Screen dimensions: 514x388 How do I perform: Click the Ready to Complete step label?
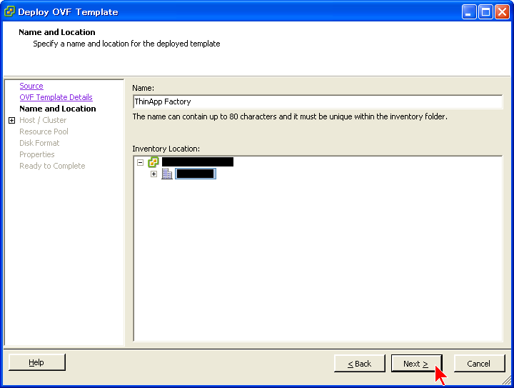coord(52,166)
